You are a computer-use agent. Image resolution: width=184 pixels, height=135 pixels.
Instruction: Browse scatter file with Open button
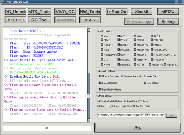pos(171,115)
